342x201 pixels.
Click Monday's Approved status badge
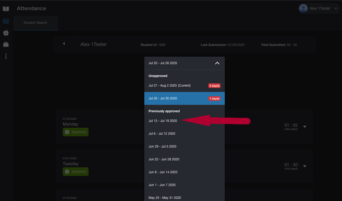click(76, 132)
